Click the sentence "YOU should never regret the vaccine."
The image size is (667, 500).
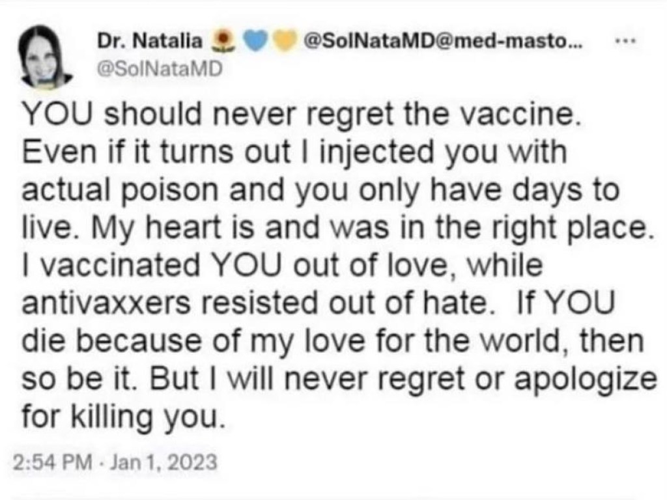click(x=300, y=117)
